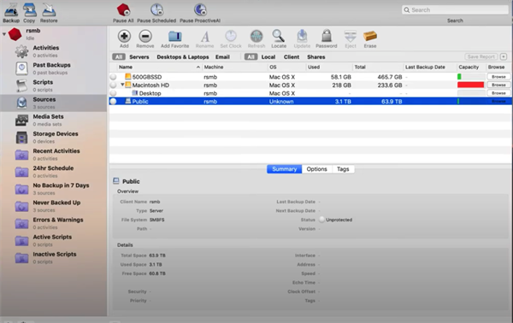Viewport: 513px width, 323px height.
Task: Browse the Desktop folder
Action: point(498,93)
